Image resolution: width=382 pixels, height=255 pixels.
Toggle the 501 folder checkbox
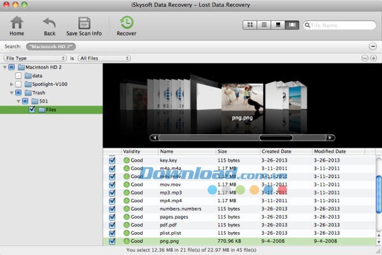point(25,101)
